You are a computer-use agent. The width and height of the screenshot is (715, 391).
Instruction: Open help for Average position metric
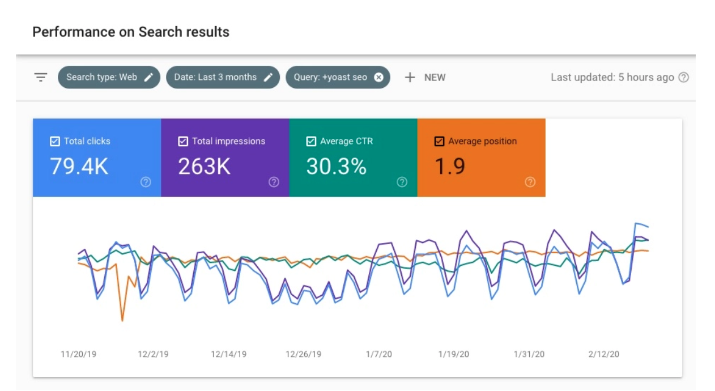pos(530,182)
